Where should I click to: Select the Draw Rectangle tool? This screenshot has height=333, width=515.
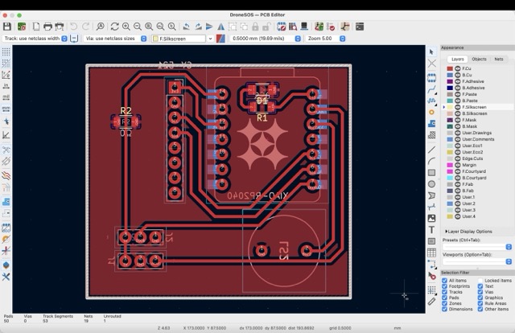click(x=431, y=173)
